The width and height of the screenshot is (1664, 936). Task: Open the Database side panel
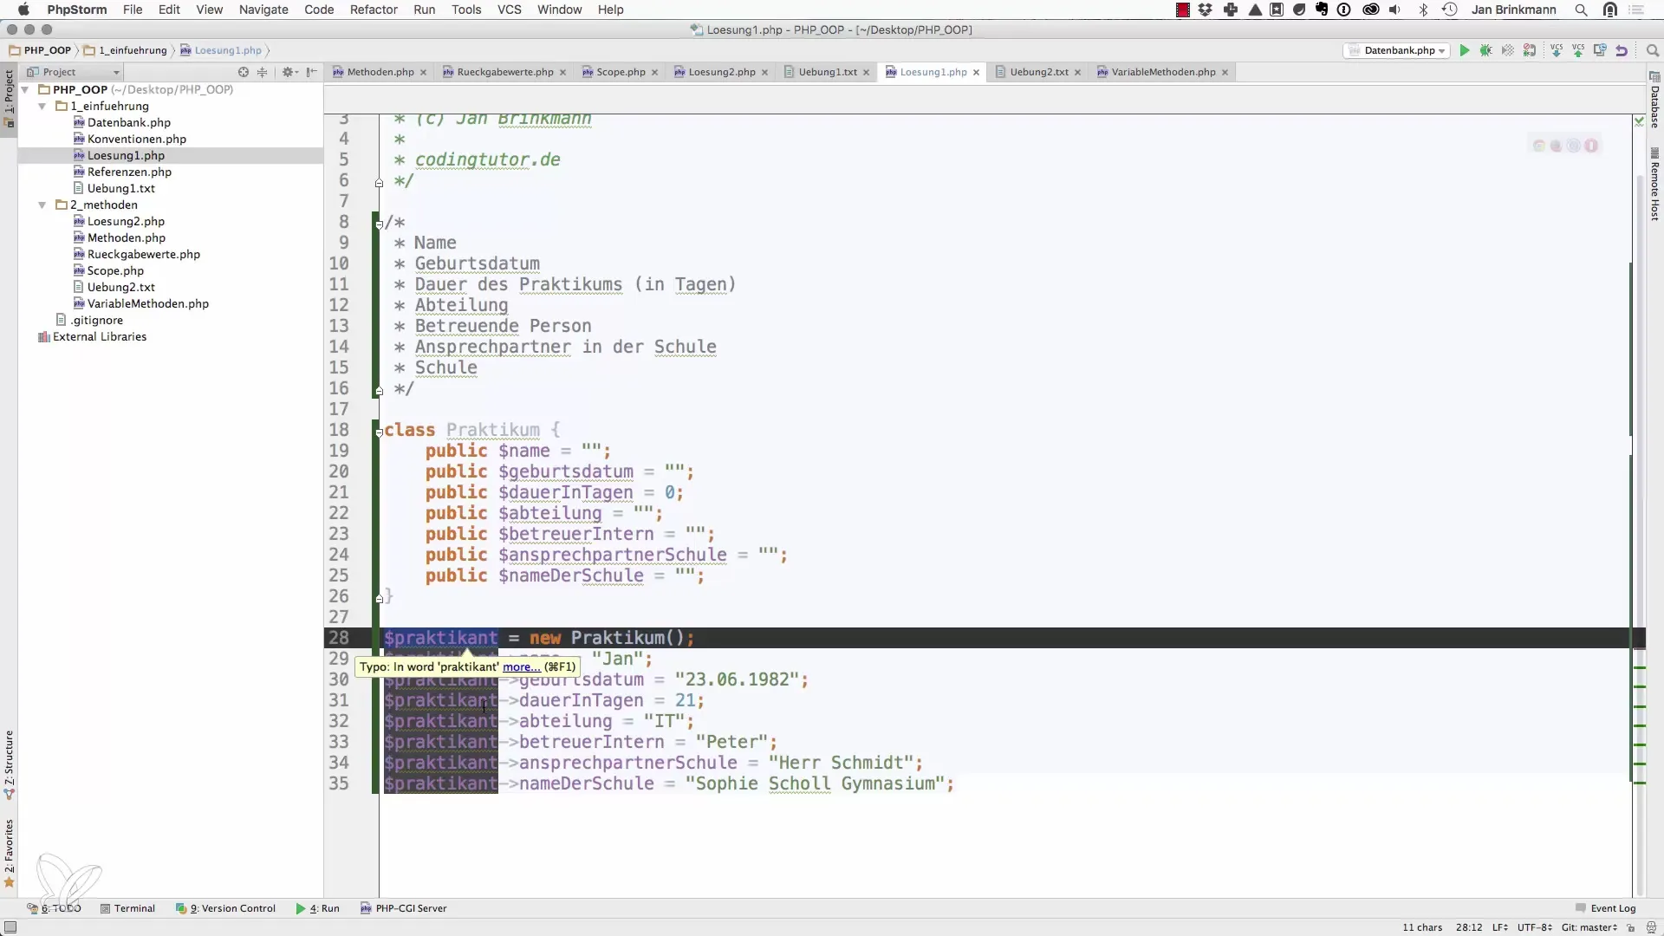coord(1654,101)
